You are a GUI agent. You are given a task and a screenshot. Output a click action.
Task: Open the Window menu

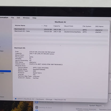[26, 18]
